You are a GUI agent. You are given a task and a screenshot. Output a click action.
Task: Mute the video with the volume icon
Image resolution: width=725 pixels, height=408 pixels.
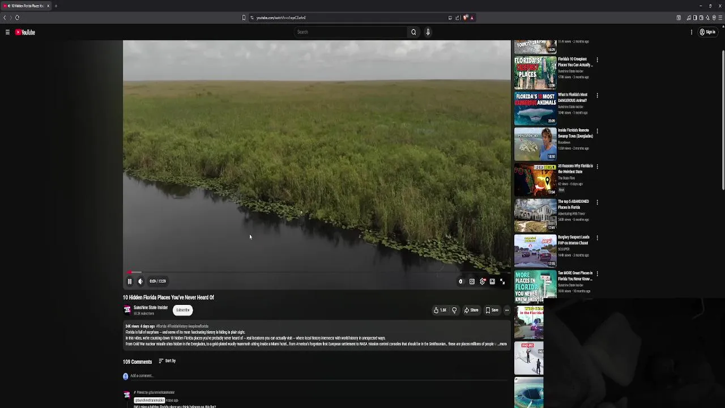click(140, 281)
